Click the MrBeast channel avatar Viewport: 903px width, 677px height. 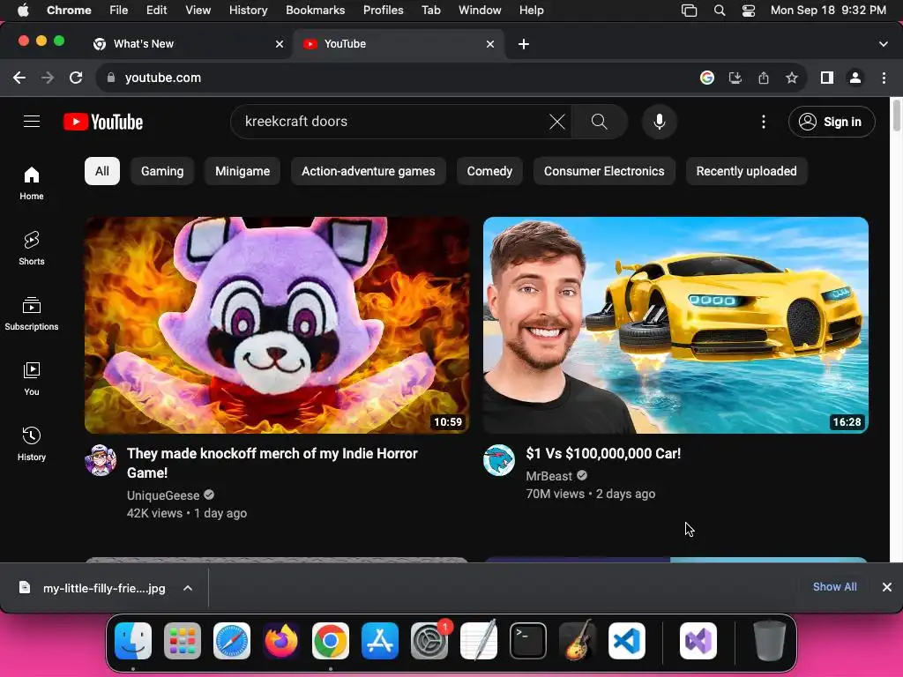[x=499, y=460]
